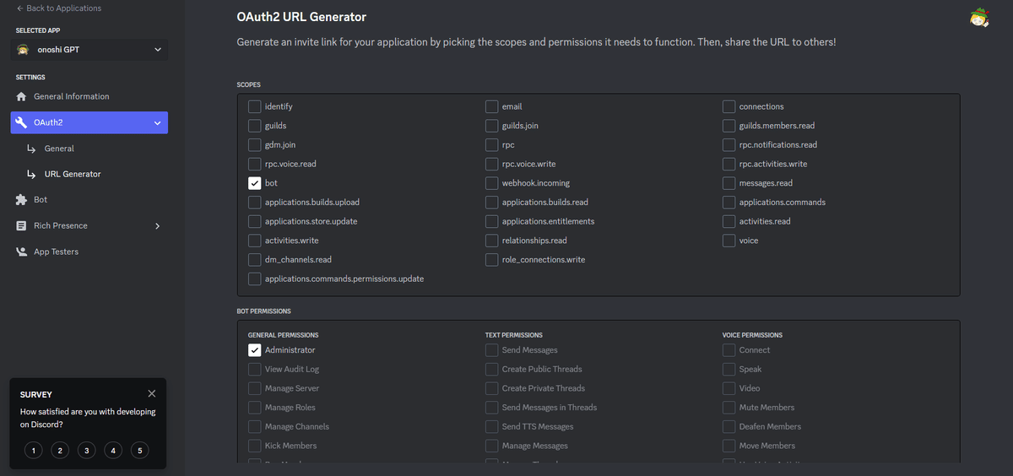Uncheck the Administrator permission

(254, 350)
